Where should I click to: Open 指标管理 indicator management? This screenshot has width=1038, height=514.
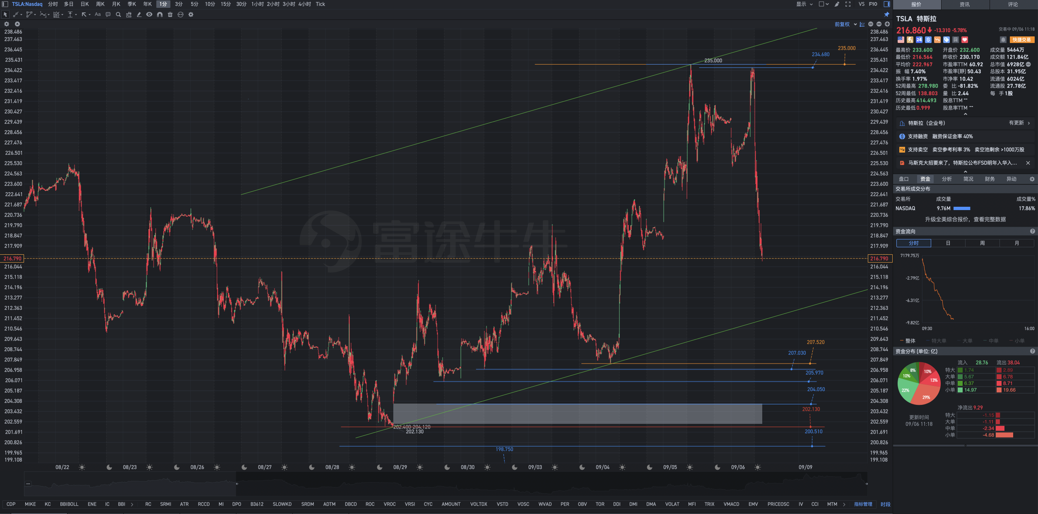[x=863, y=504]
